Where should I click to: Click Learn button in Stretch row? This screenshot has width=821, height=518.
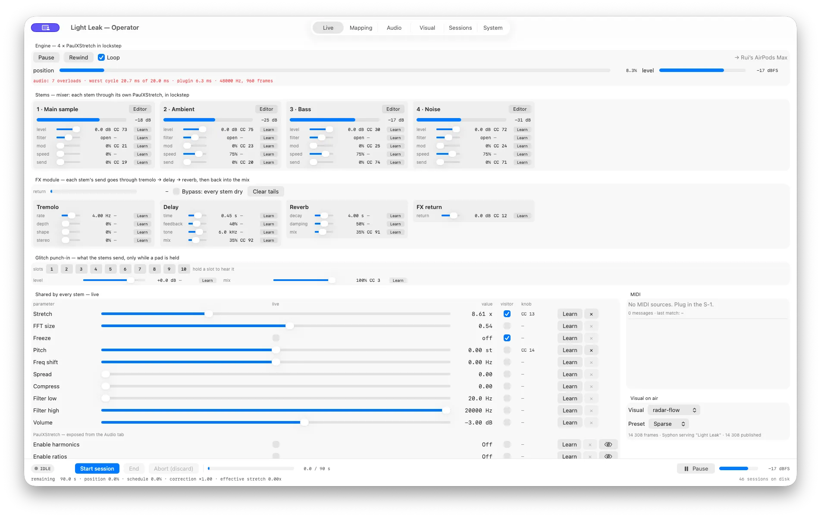coord(570,314)
